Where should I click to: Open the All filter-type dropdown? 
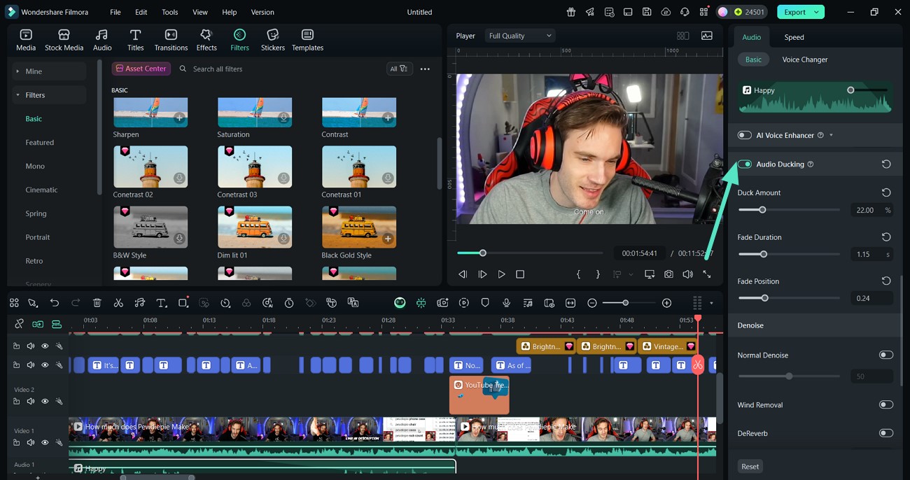(399, 69)
